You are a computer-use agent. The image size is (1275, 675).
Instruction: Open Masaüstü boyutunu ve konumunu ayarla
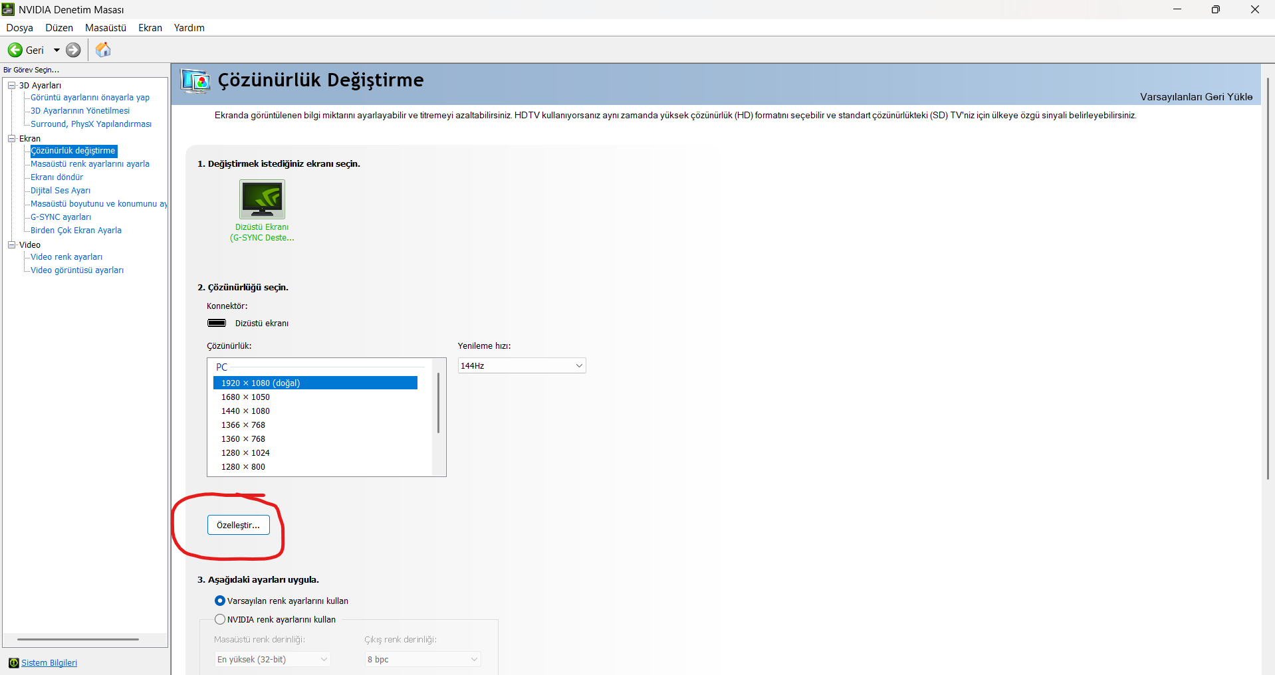pos(99,204)
